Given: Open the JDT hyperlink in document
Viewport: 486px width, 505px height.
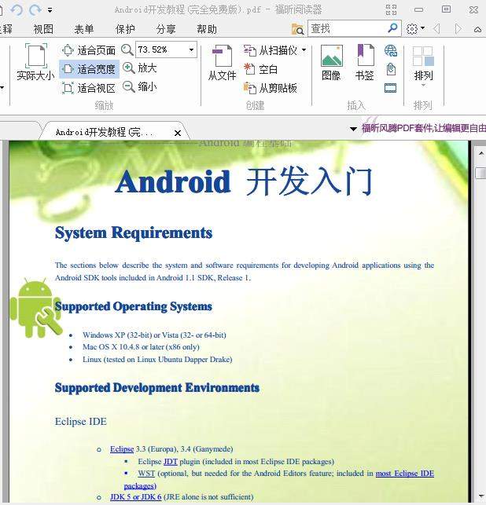Looking at the screenshot, I should (x=171, y=462).
